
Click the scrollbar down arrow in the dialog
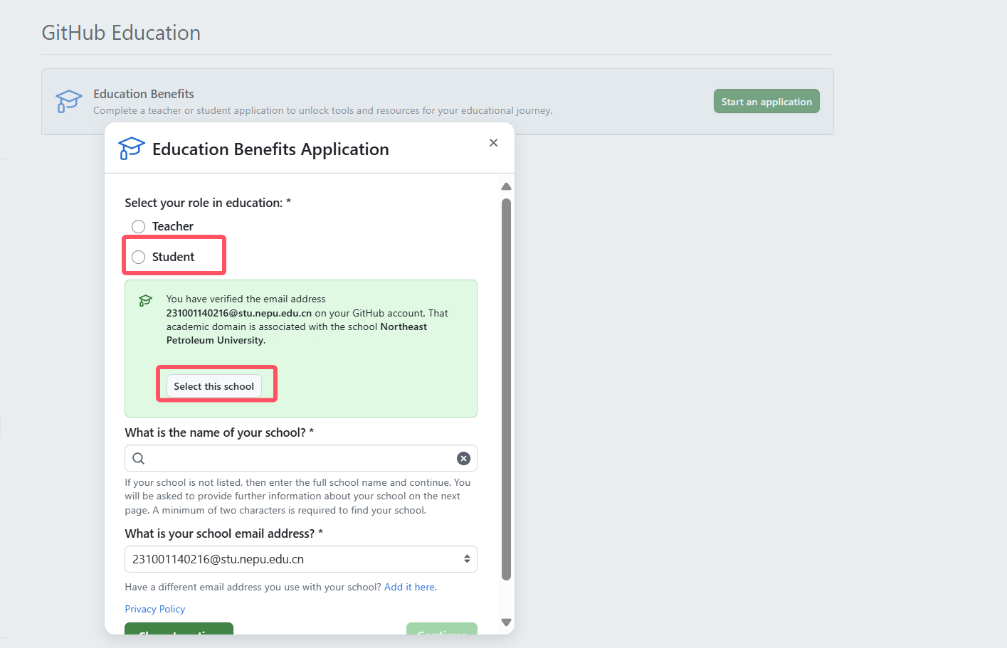[506, 622]
